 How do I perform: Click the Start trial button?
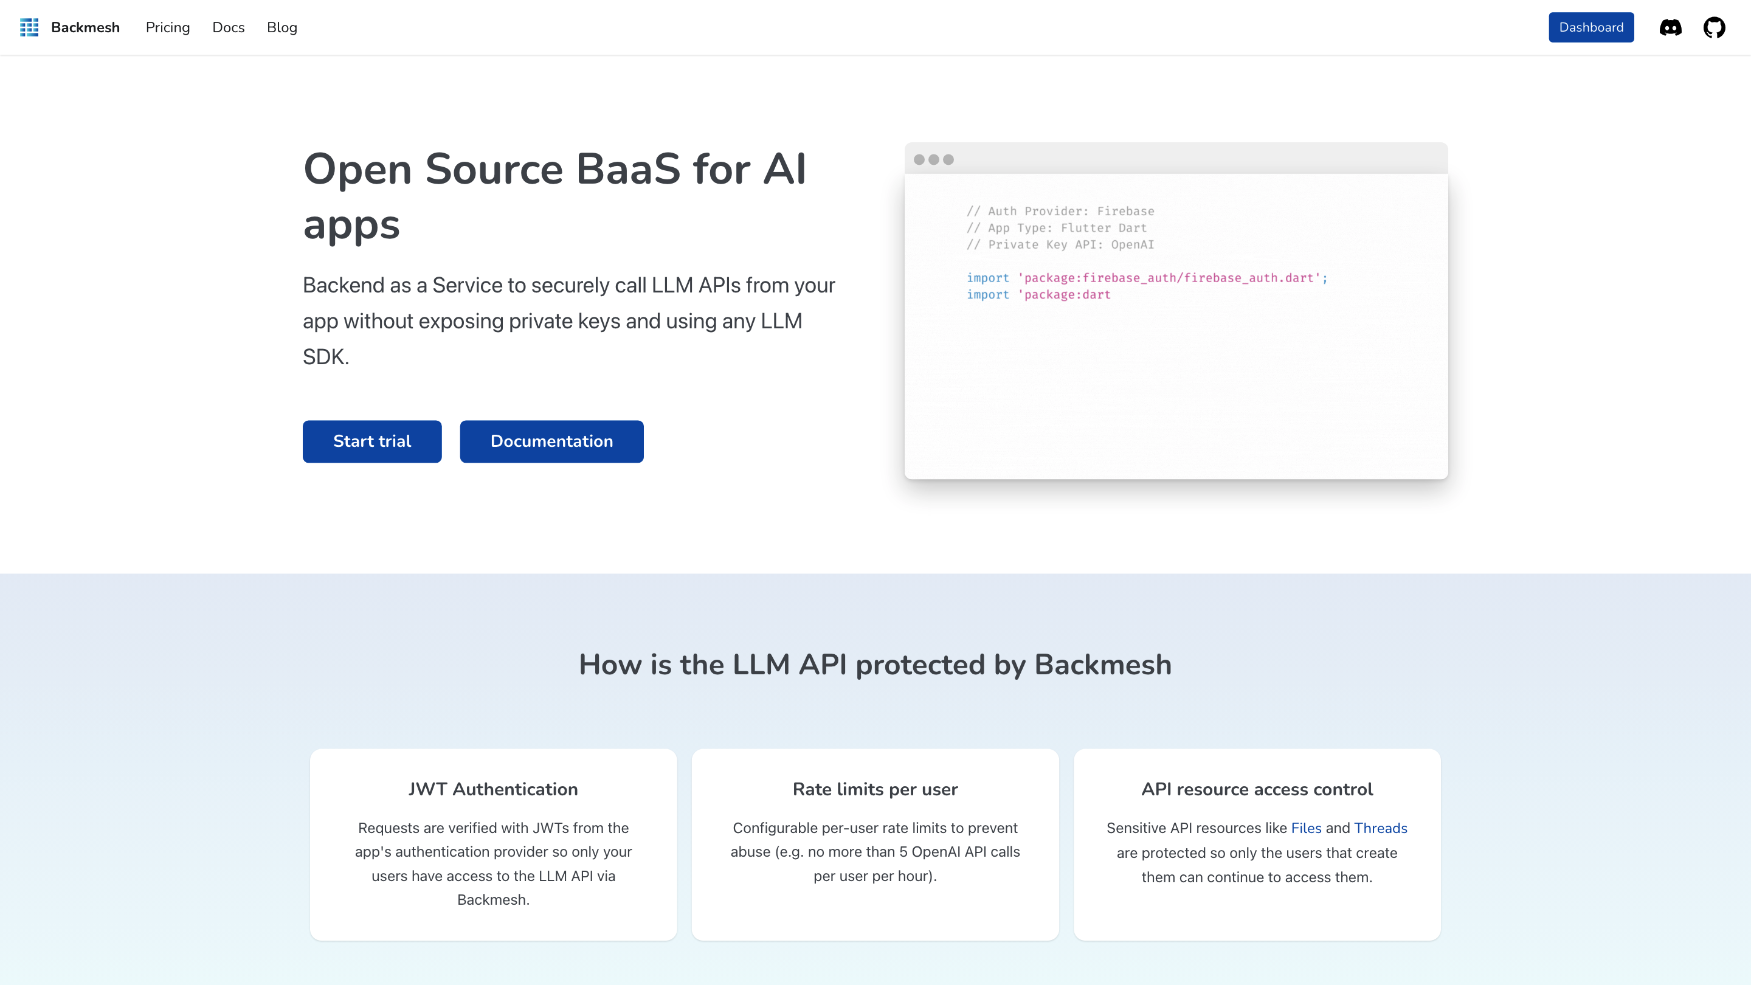point(372,441)
